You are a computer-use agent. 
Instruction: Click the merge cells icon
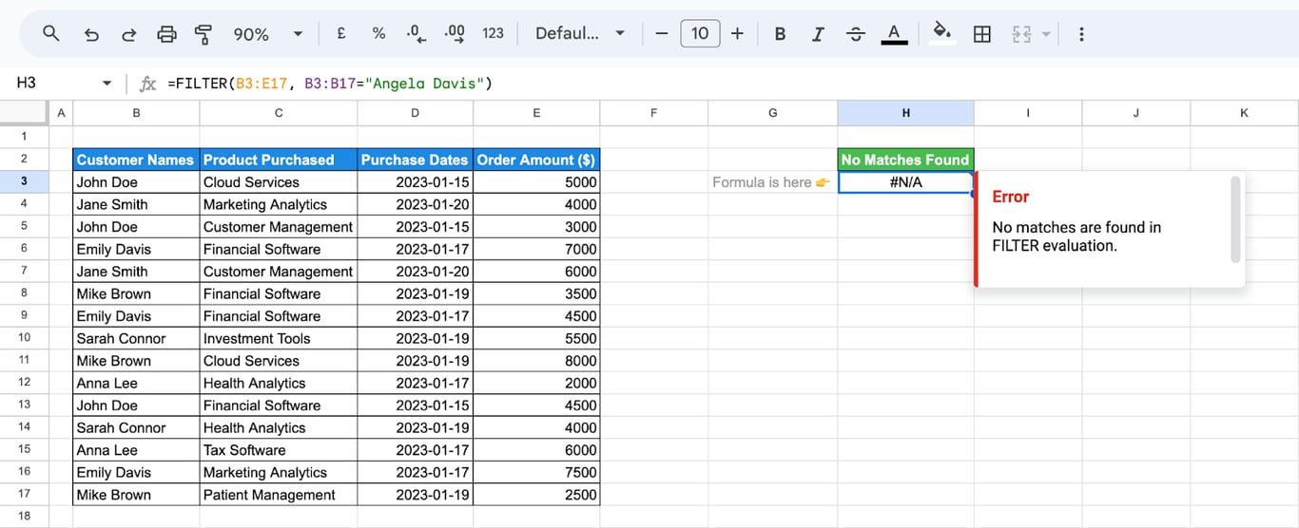[x=1022, y=33]
